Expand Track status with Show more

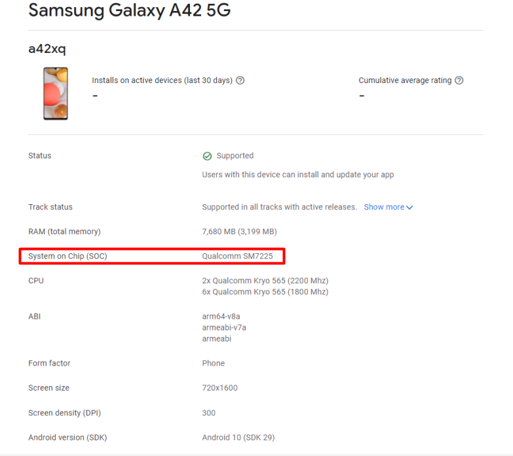384,207
